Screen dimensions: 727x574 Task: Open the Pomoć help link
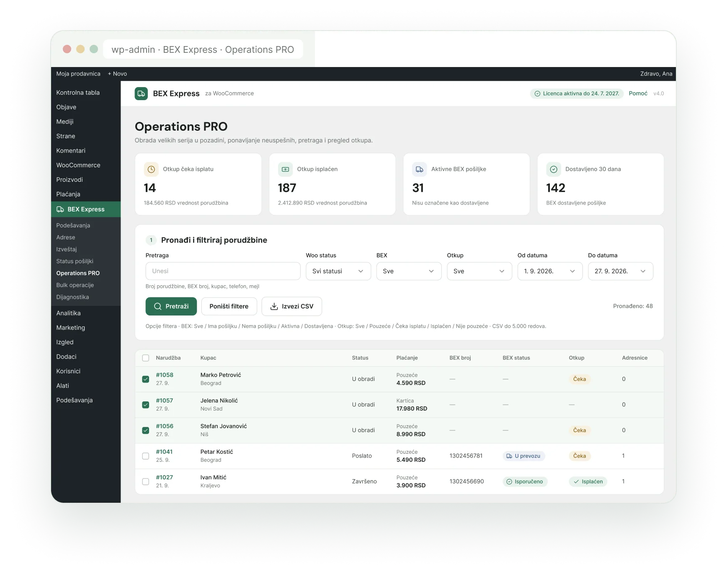(x=638, y=93)
